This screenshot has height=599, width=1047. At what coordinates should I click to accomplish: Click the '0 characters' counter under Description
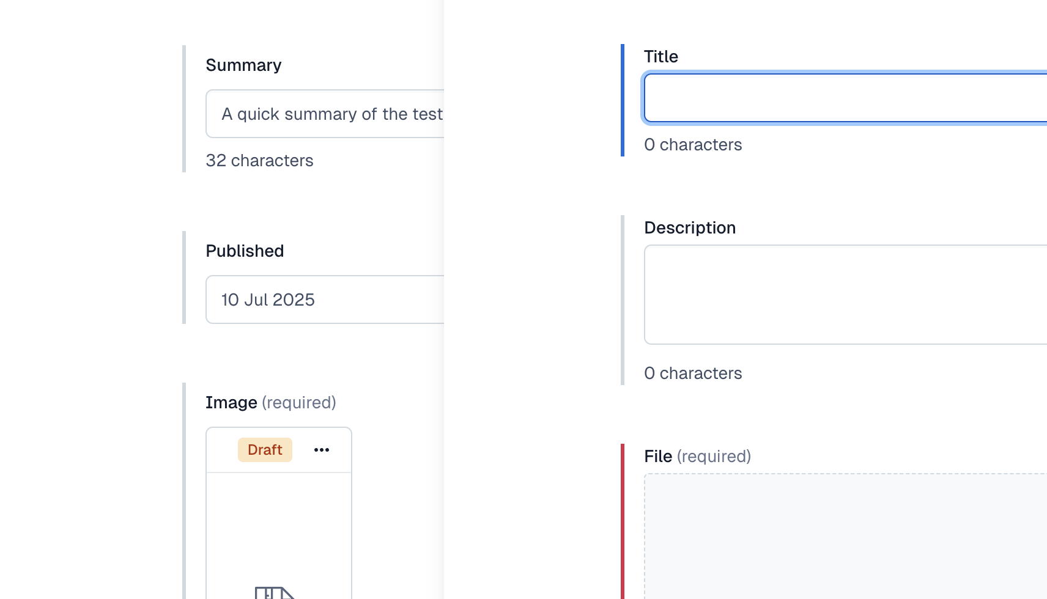coord(693,373)
